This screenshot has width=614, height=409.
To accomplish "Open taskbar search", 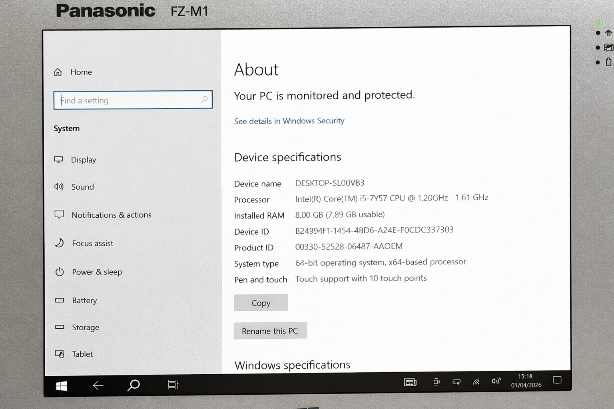I will tap(134, 385).
